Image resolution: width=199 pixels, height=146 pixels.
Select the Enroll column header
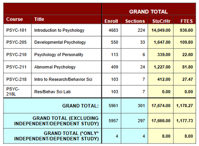pyautogui.click(x=111, y=21)
